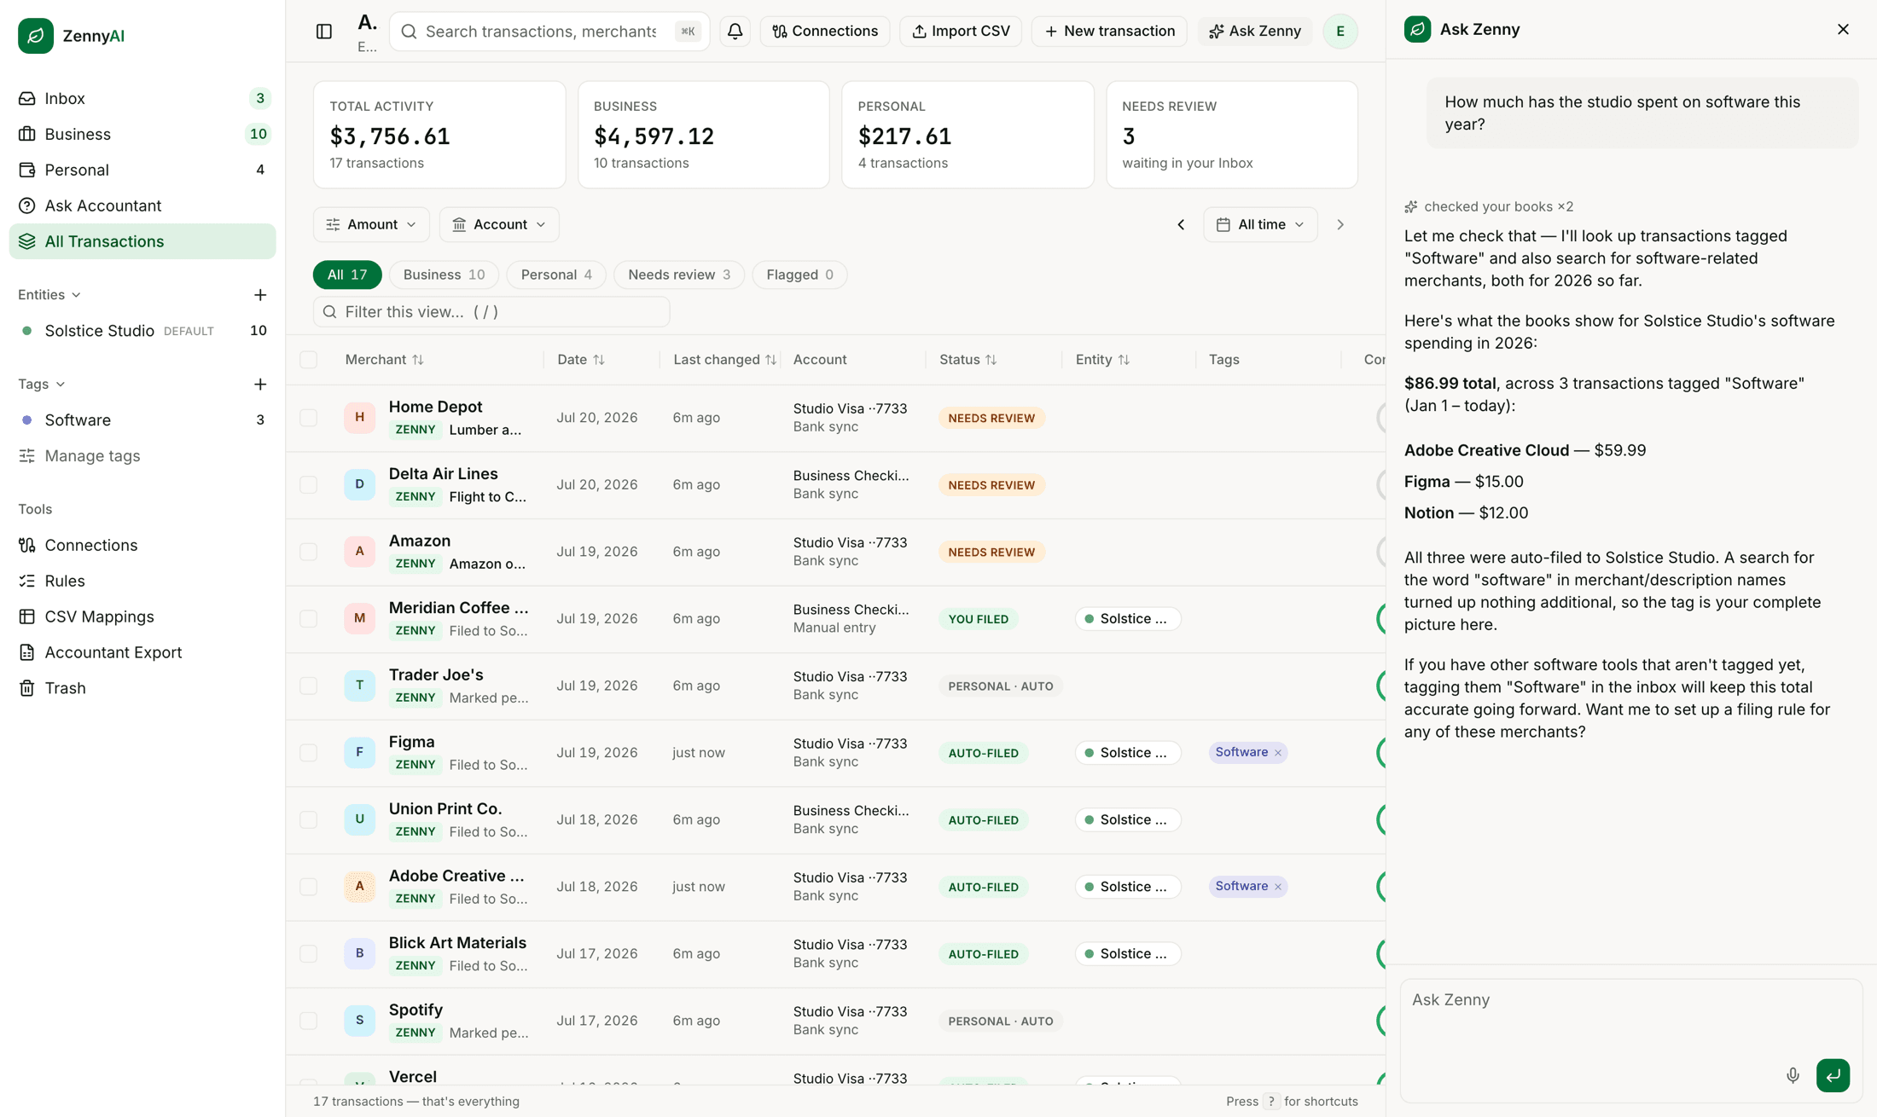
Task: Click the Union Print Co. avatar U
Action: (359, 819)
